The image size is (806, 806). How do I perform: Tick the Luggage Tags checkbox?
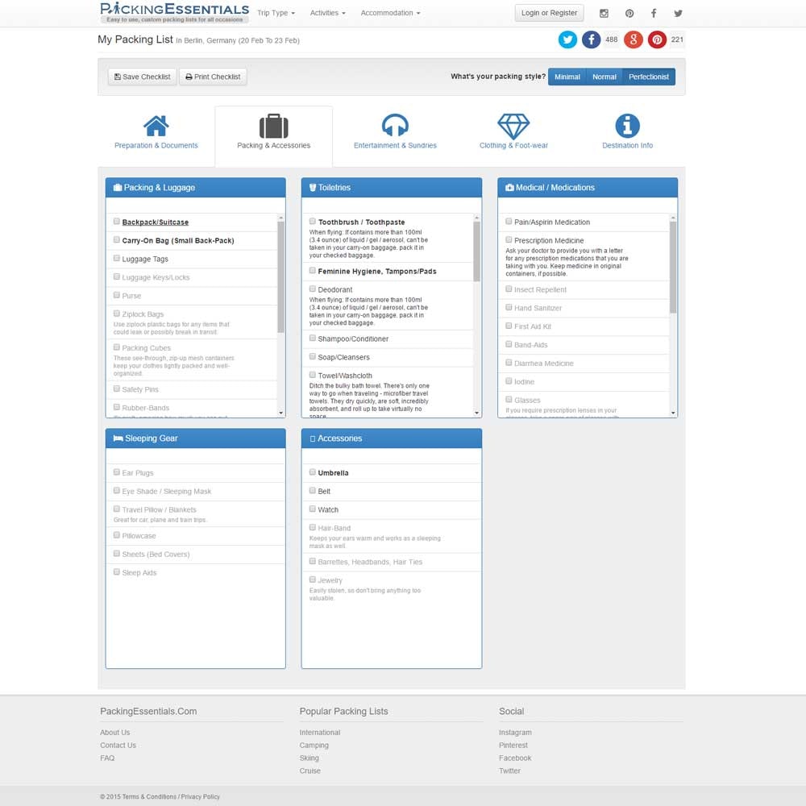click(x=117, y=259)
